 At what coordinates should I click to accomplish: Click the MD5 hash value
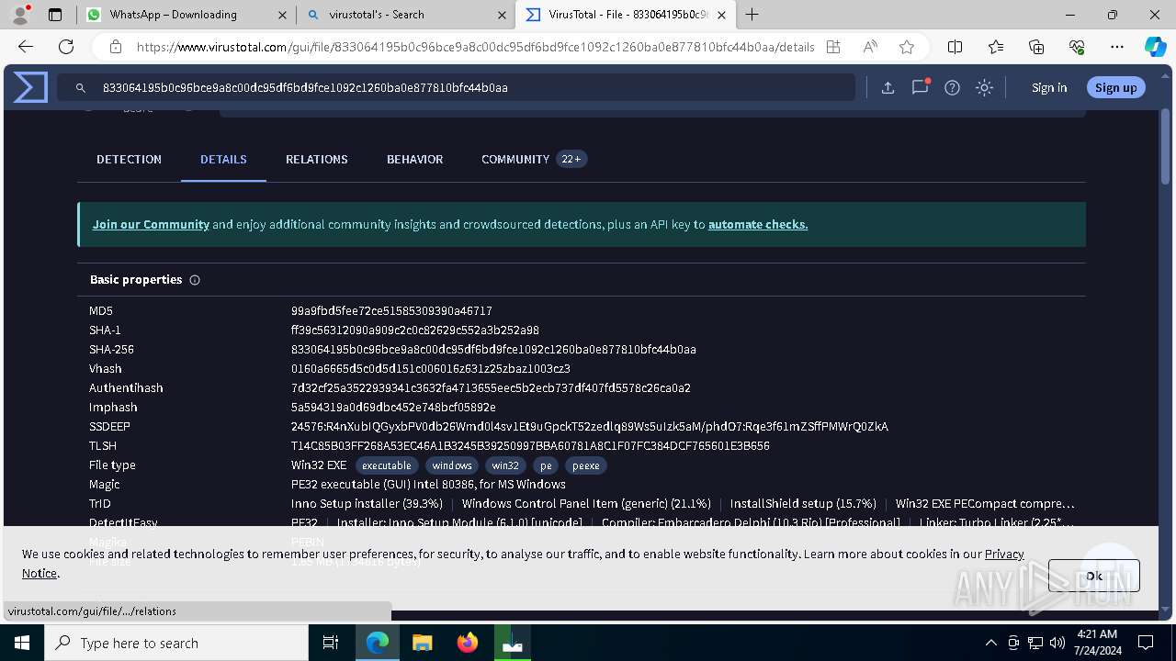pos(391,311)
